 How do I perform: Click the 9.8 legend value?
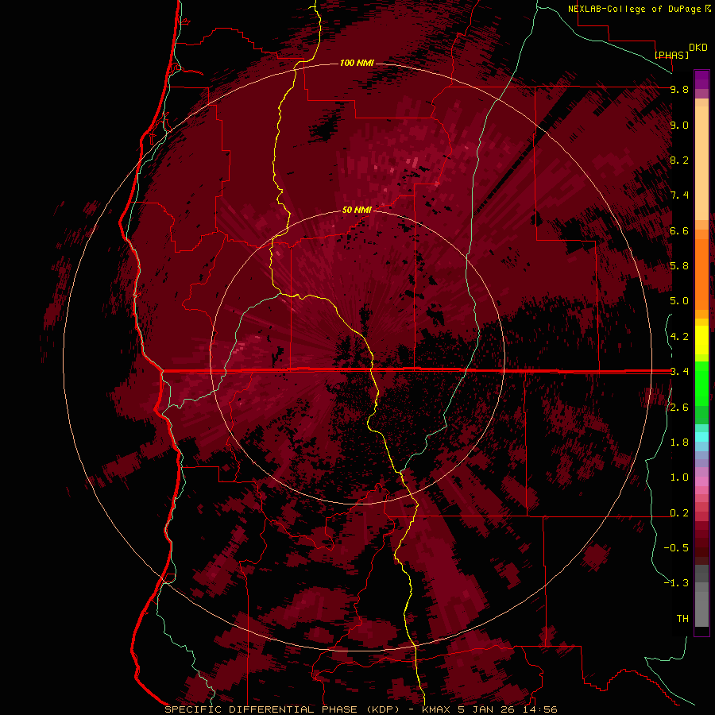click(679, 89)
